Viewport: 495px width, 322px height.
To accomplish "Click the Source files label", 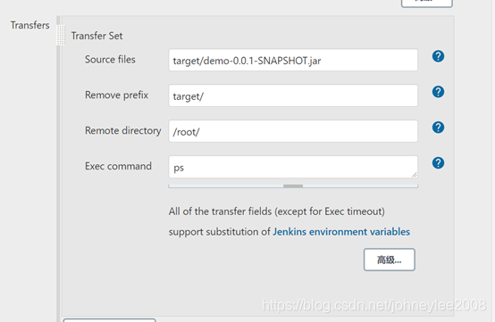I will point(110,60).
